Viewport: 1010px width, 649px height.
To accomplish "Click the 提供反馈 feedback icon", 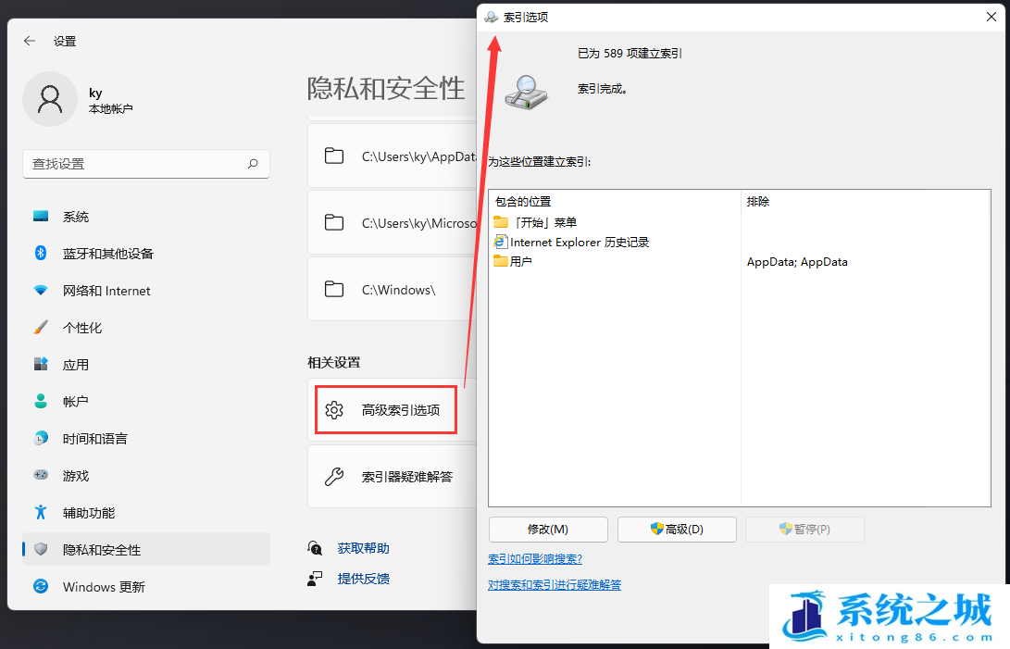I will 315,579.
